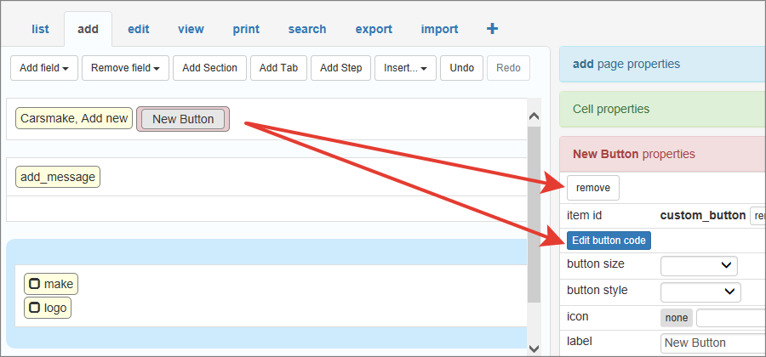Screen dimensions: 766x357
Task: Open the Add field dropdown
Action: (44, 68)
